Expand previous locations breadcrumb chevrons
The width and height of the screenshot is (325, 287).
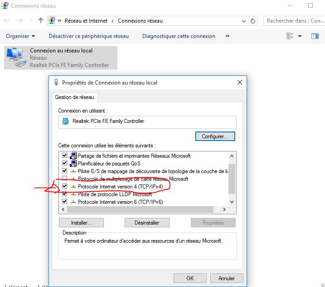tap(59, 21)
